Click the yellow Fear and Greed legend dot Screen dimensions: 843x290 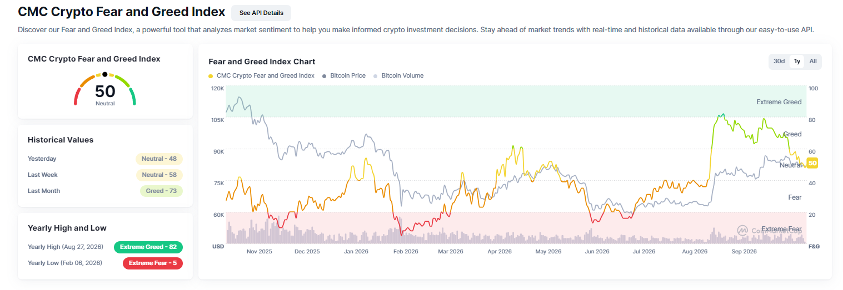pos(211,76)
